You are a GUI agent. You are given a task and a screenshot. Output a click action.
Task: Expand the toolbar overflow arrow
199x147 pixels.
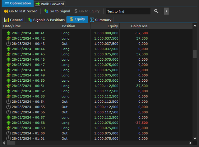(166, 11)
